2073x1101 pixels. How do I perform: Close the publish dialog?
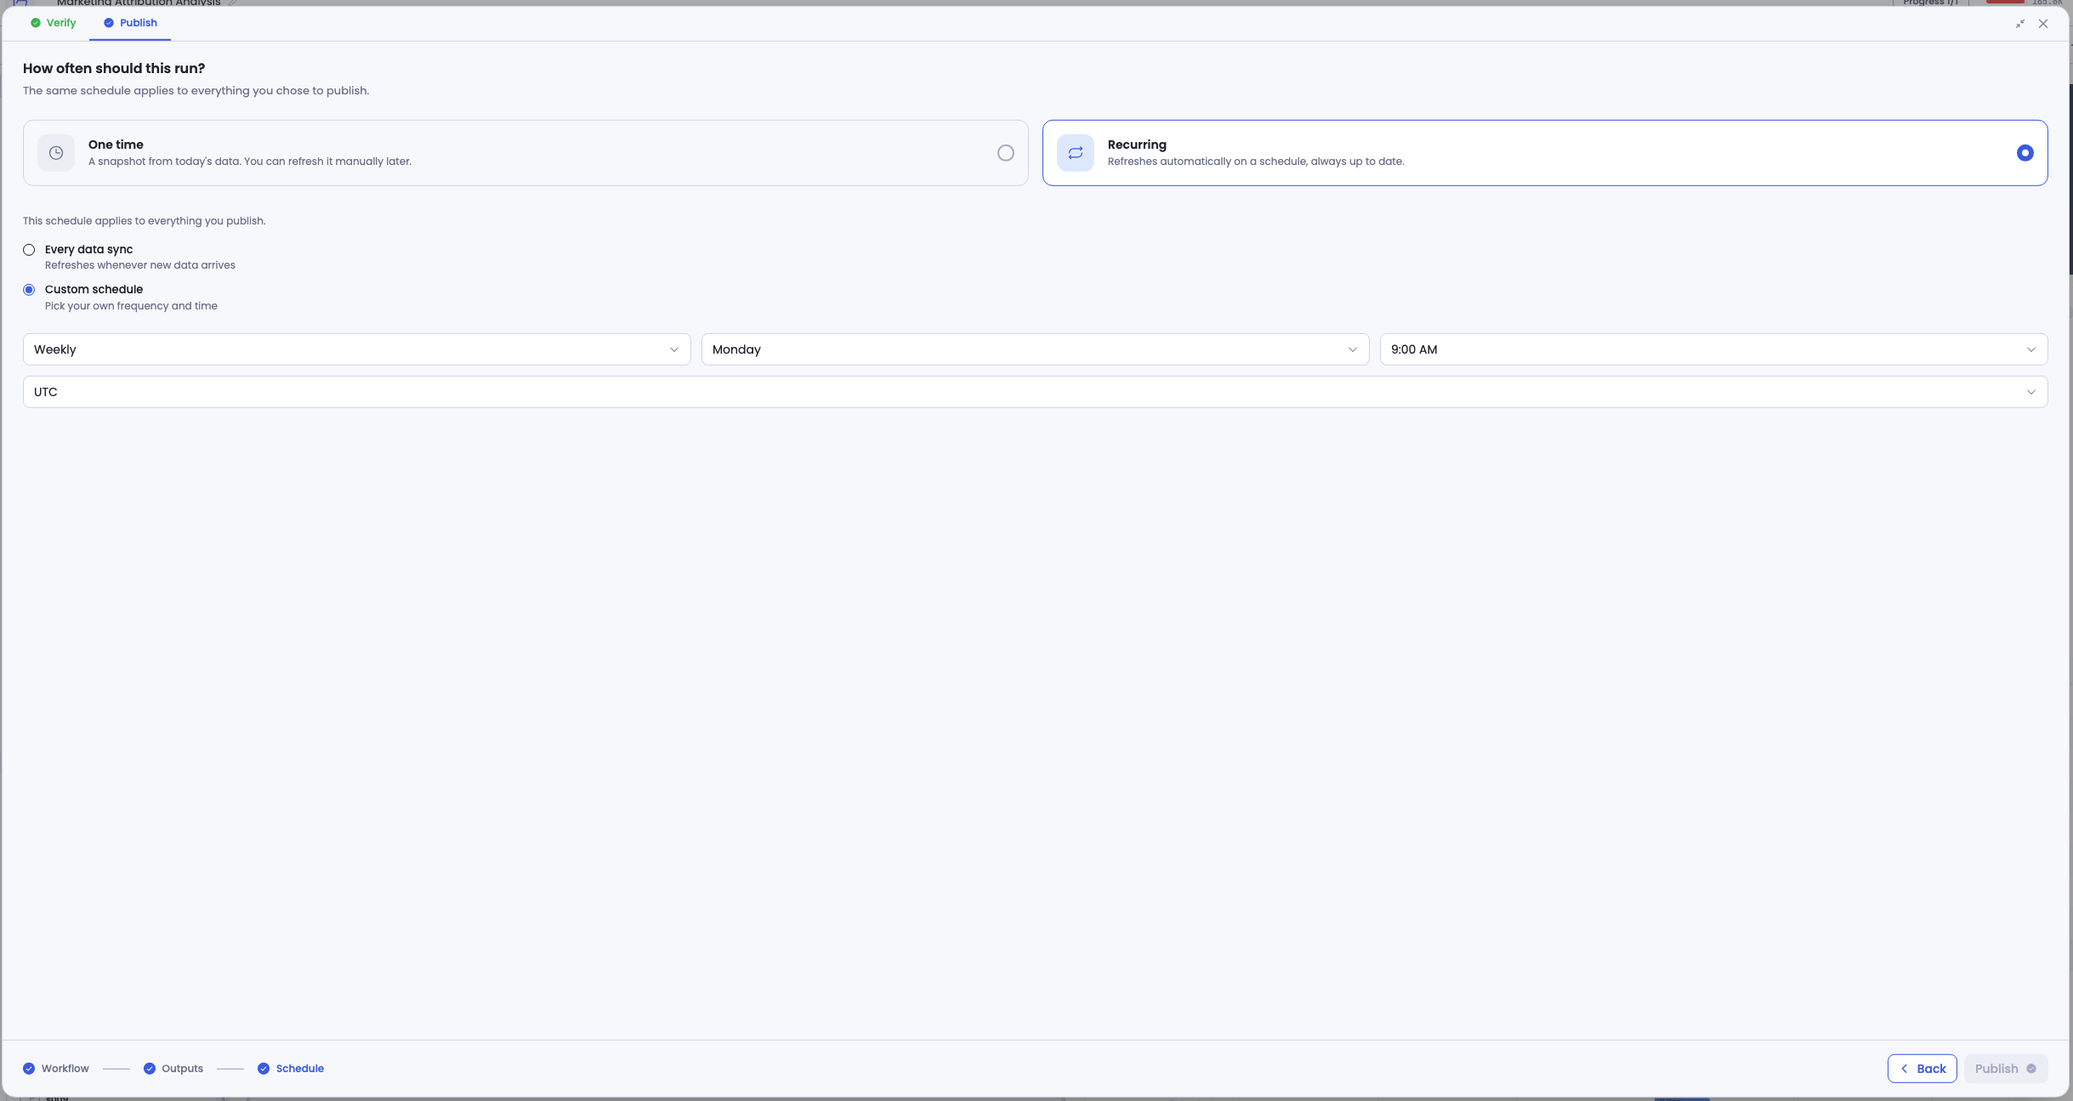pos(2043,24)
